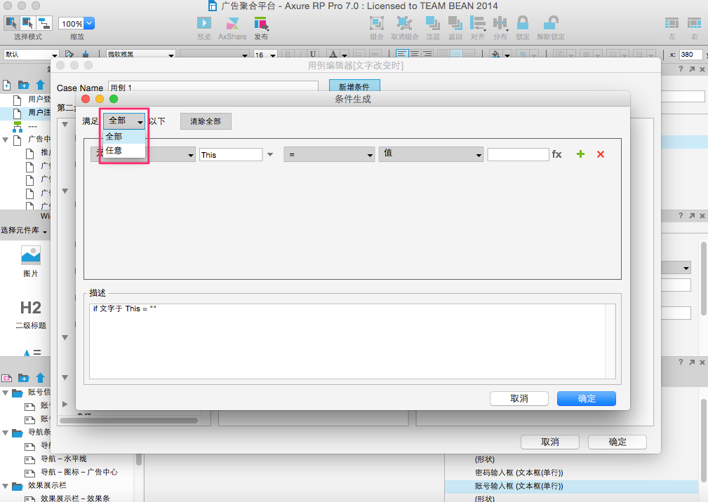The height and width of the screenshot is (502, 708).
Task: Open the equals operator dropdown
Action: click(329, 154)
